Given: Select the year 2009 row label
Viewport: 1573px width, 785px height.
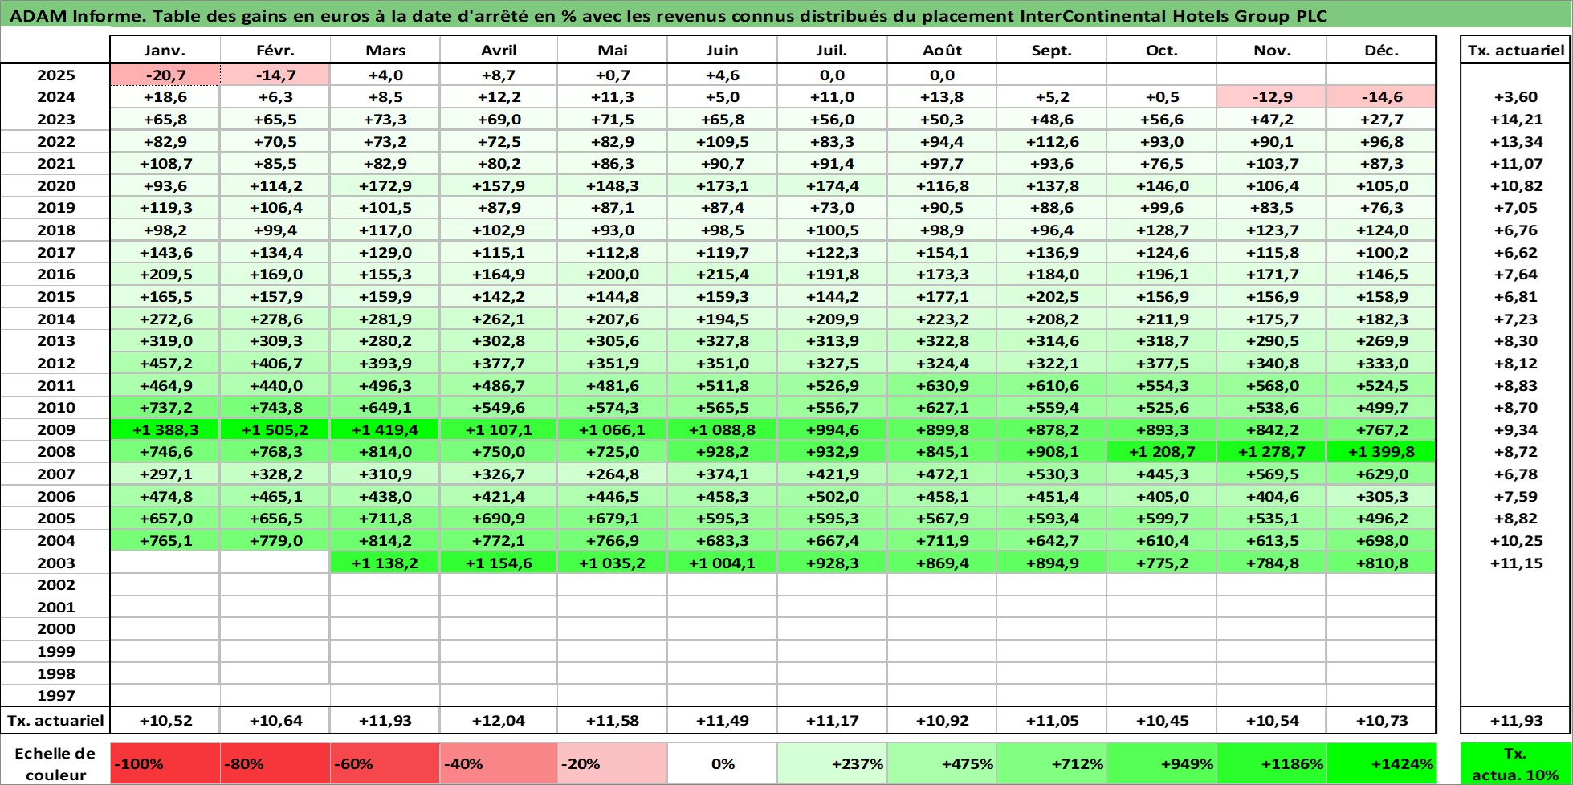Looking at the screenshot, I should (55, 430).
